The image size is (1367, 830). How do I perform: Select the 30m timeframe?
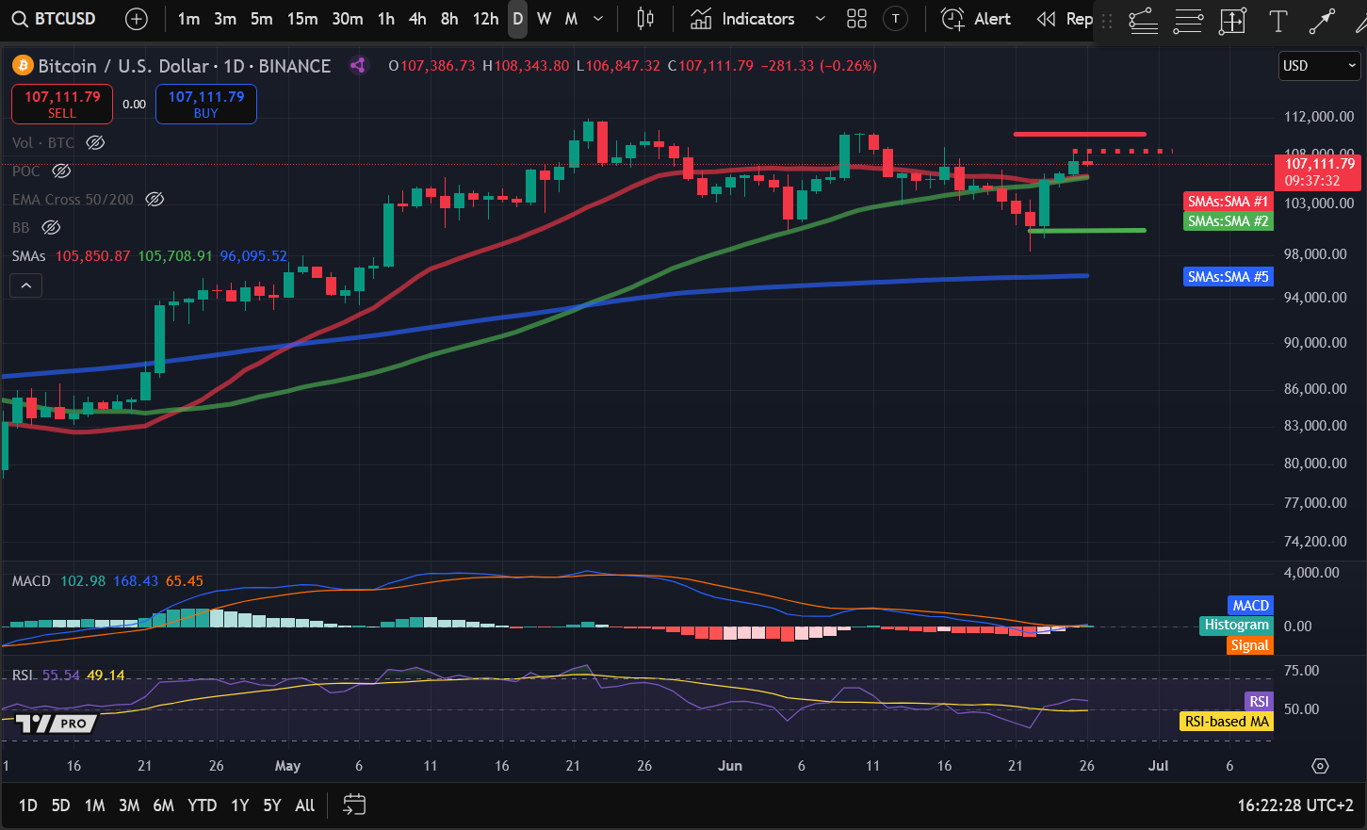point(348,19)
